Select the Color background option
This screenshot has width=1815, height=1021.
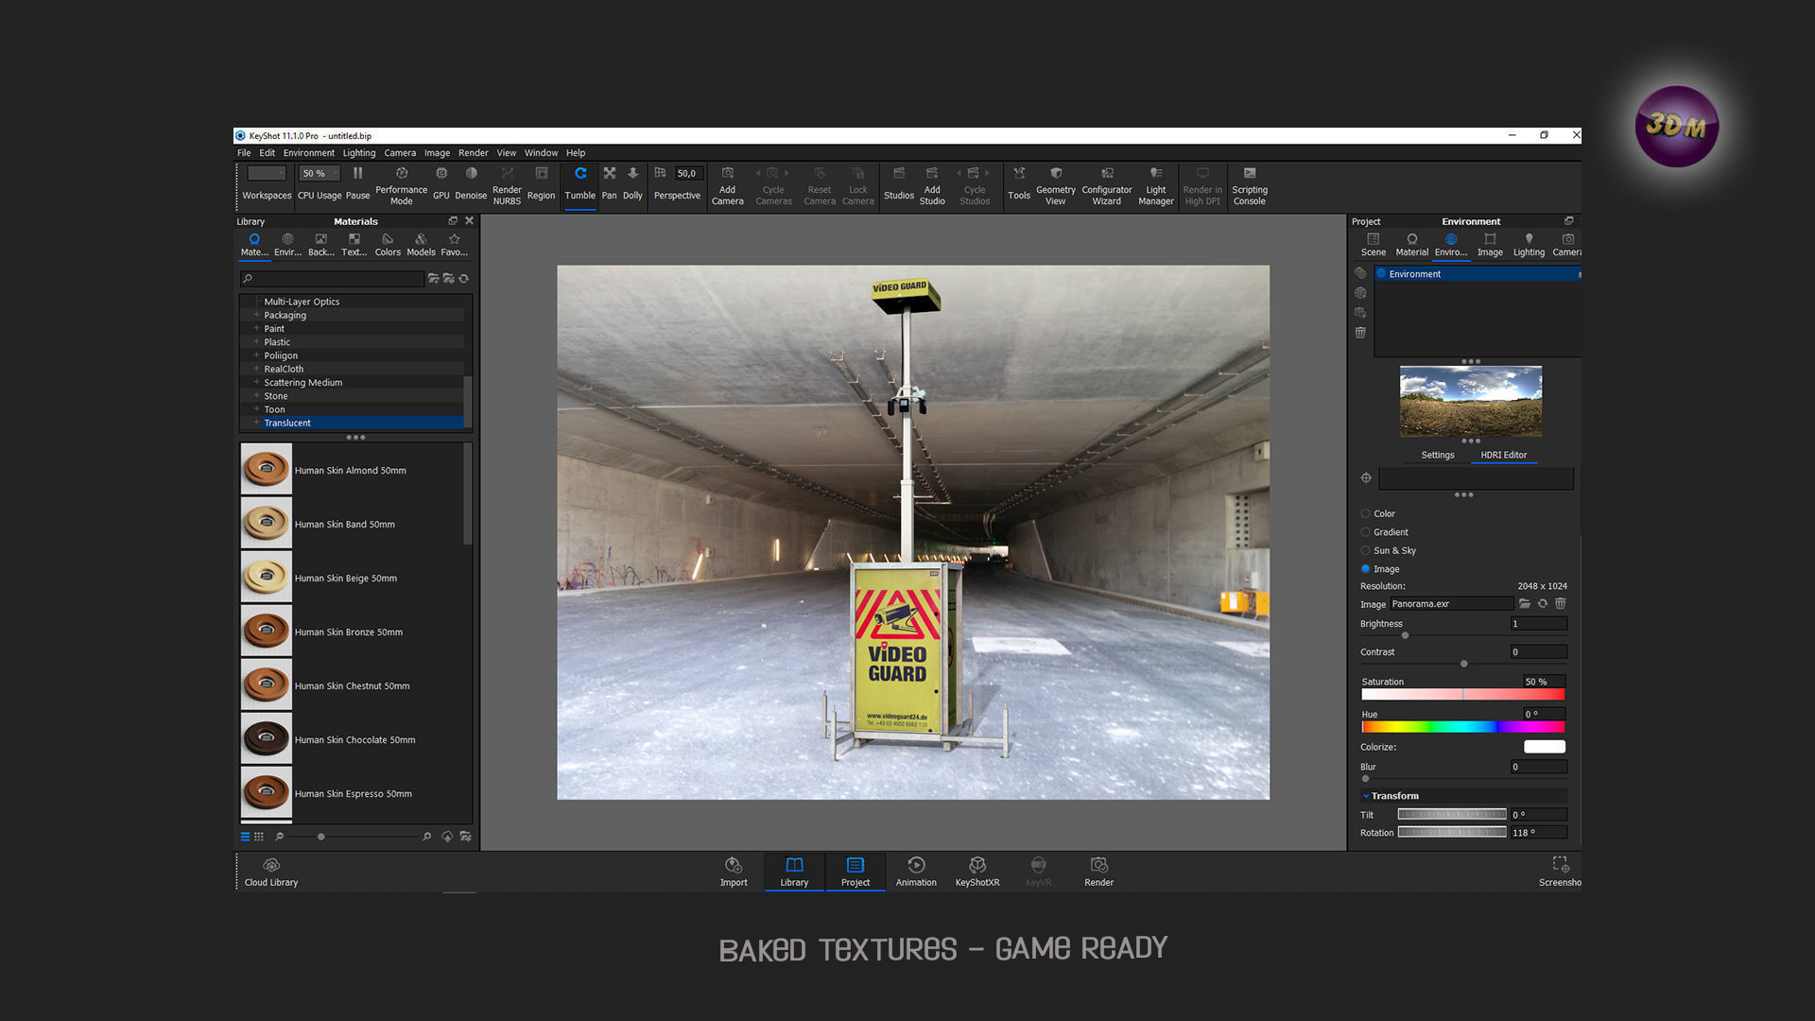pos(1365,513)
